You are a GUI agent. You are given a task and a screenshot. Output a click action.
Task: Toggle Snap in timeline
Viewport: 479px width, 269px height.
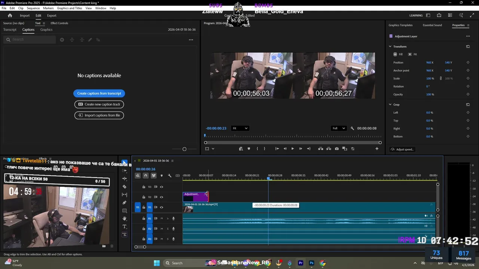(x=146, y=176)
